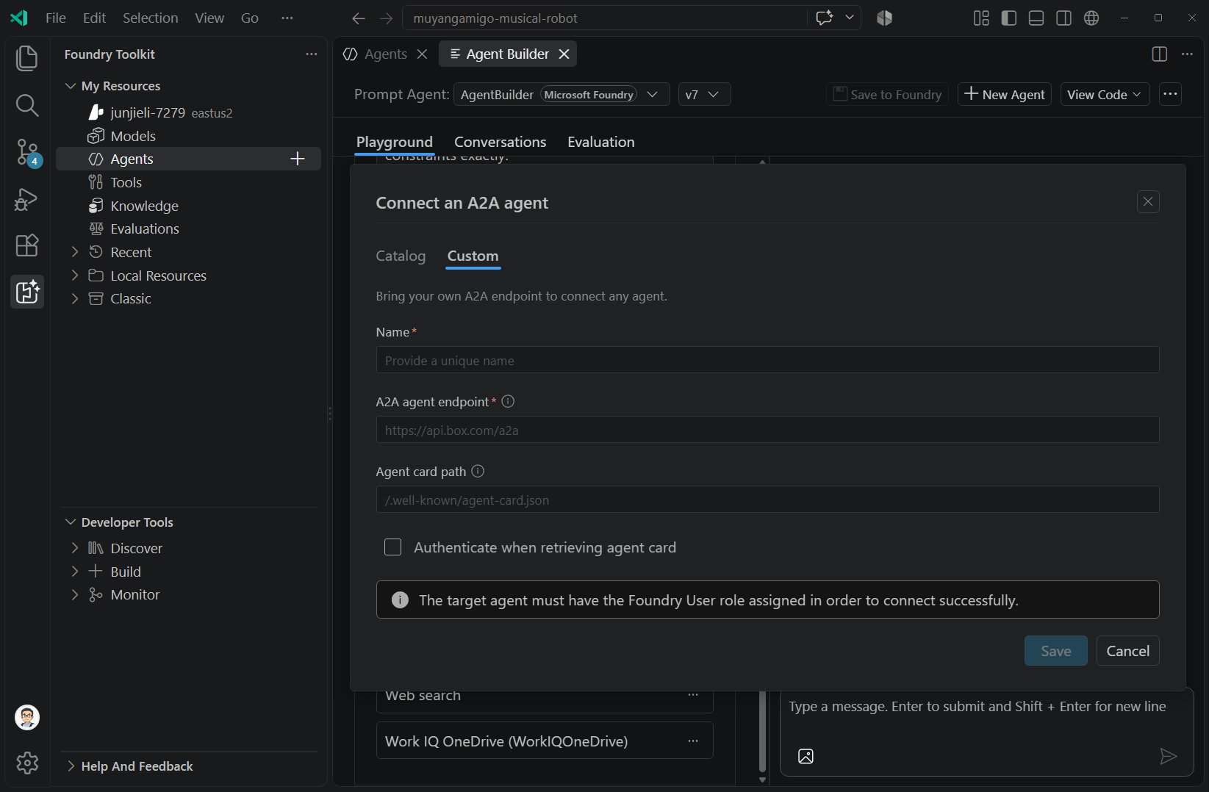Open Agent Builder toolbar ellipsis menu
Screen dimensions: 1209x792
coord(1171,94)
